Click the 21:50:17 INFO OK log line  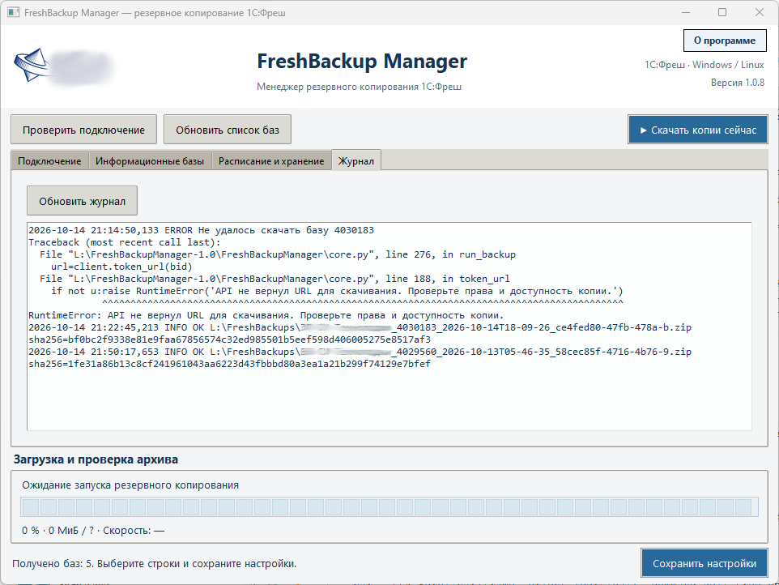pos(360,352)
